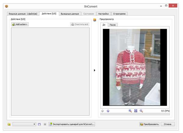Click the Отмена button

click(x=167, y=124)
